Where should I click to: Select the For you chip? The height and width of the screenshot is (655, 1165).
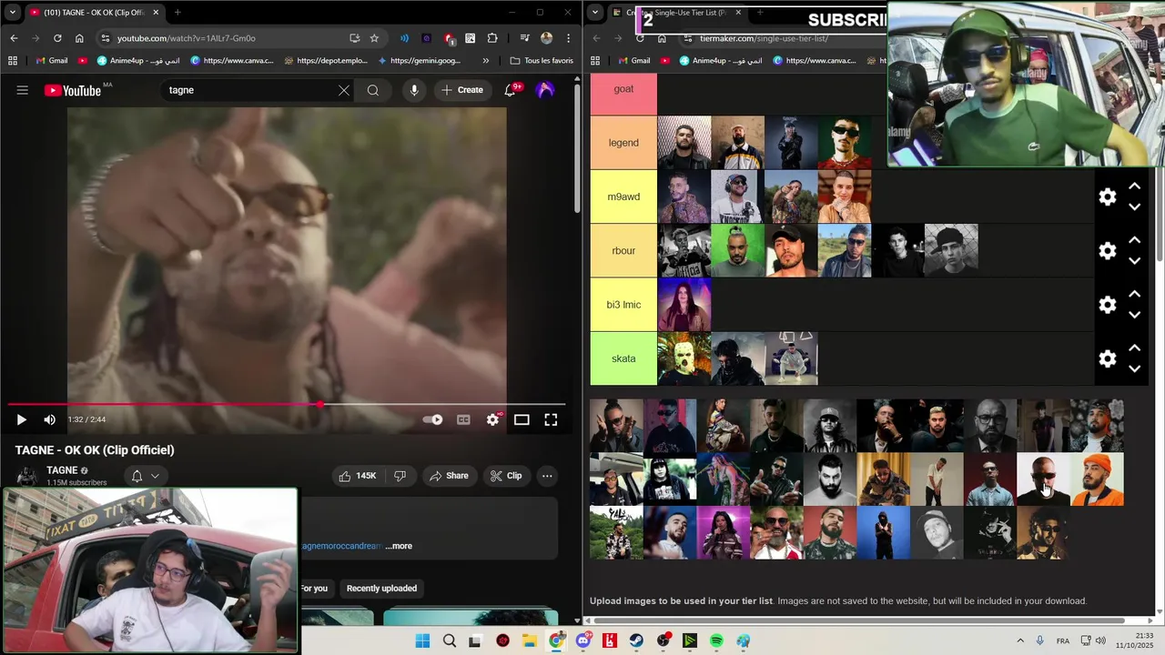[x=314, y=589]
